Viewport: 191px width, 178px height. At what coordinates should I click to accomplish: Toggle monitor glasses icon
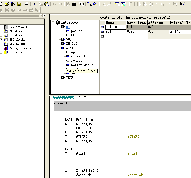pyautogui.click(x=96, y=4)
